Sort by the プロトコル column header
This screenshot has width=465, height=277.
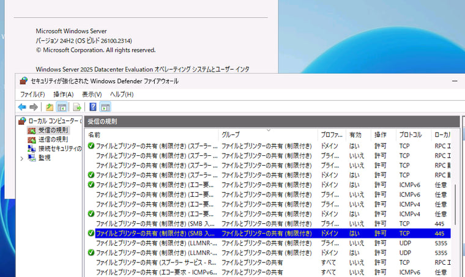(413, 135)
